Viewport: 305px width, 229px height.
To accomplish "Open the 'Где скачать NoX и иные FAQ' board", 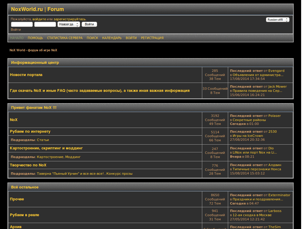I will pos(100,91).
